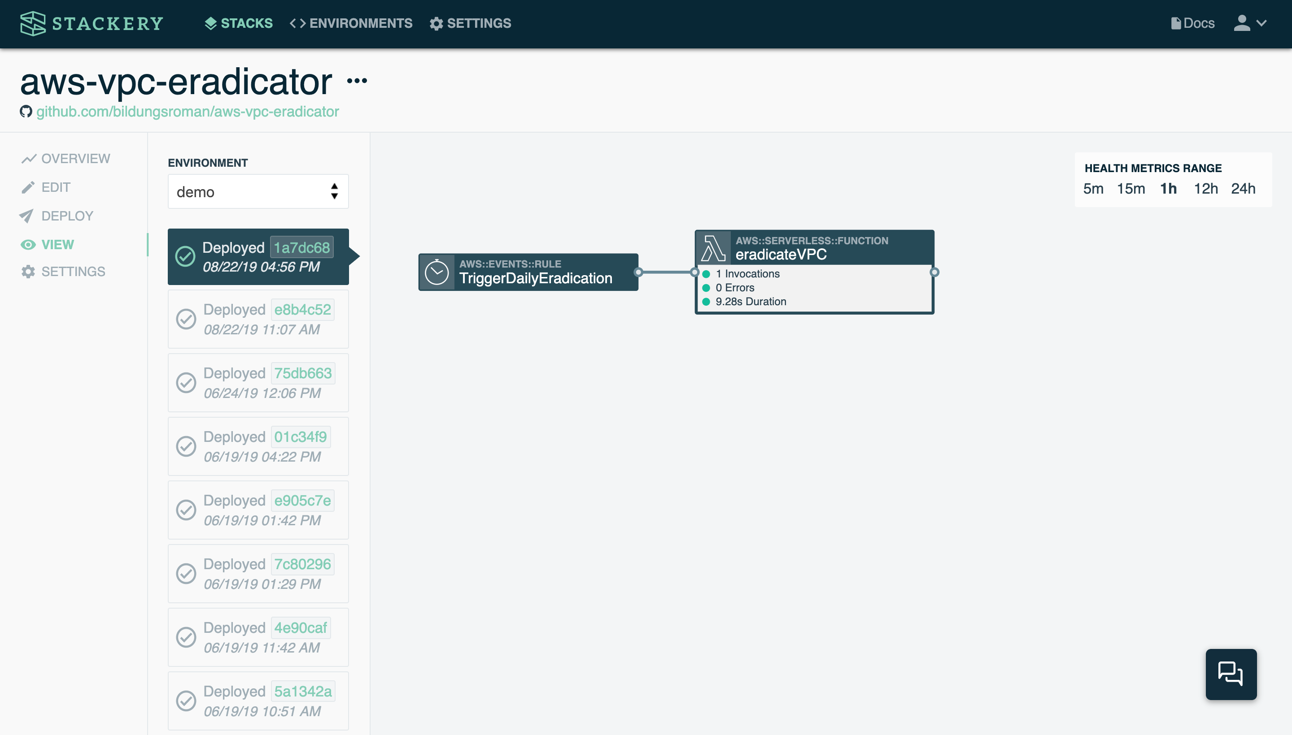
Task: Click the checkmark icon for deployment 5a1342a
Action: (186, 700)
